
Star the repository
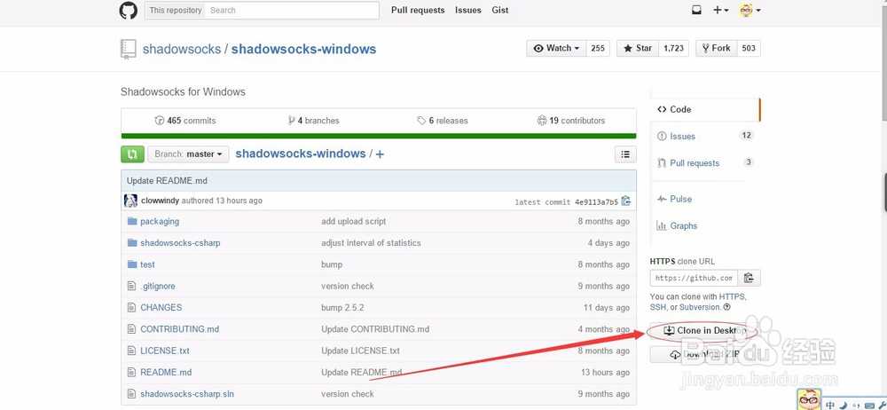pyautogui.click(x=638, y=48)
